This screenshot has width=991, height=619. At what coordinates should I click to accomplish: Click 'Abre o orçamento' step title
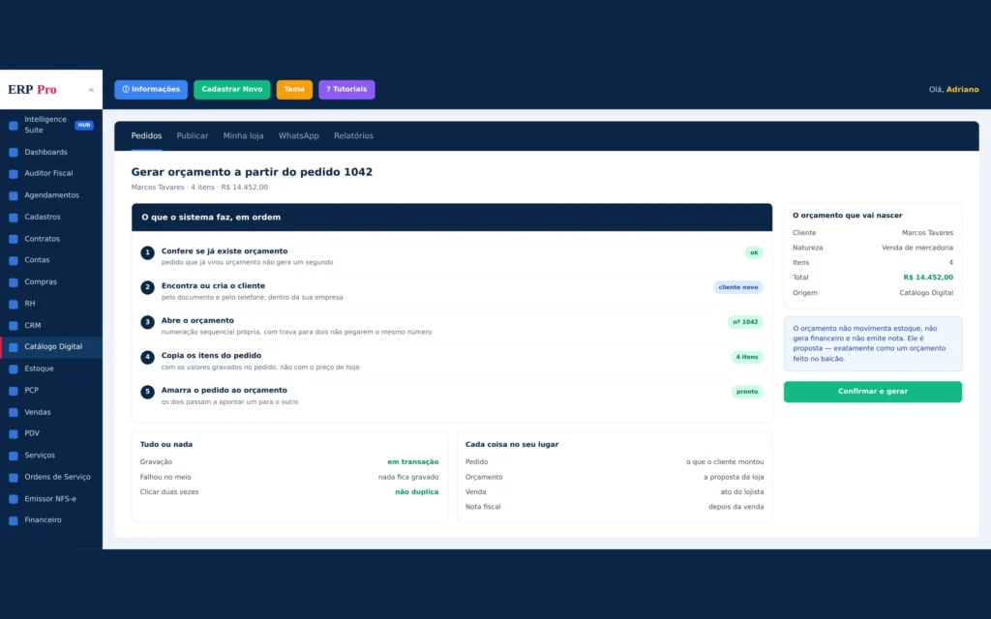tap(197, 321)
